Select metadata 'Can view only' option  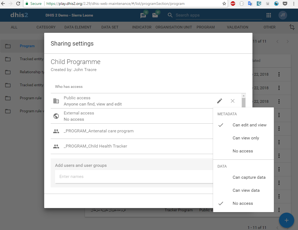(x=246, y=138)
